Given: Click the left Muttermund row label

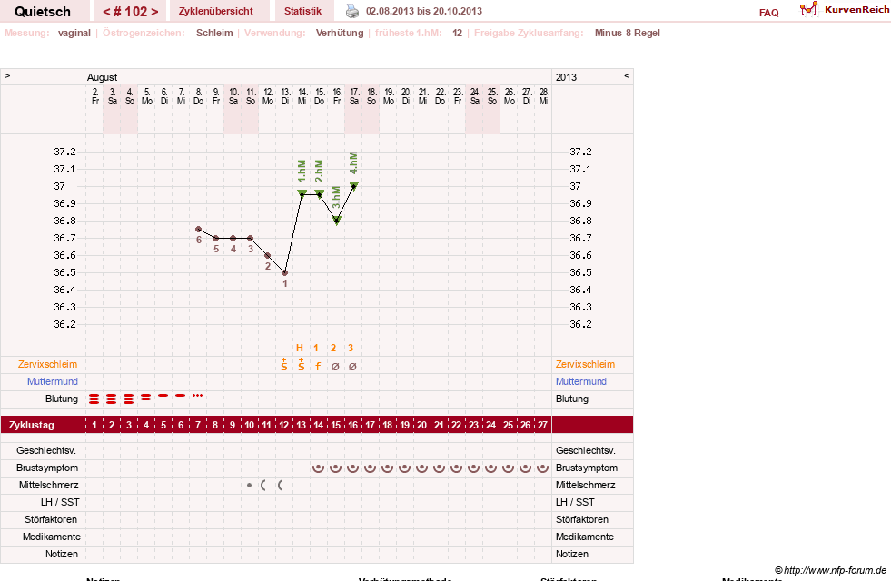Looking at the screenshot, I should tap(53, 381).
